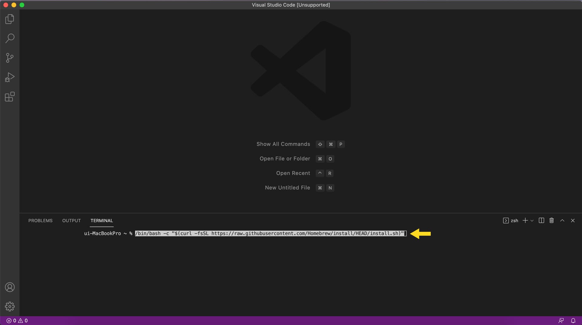Create a new terminal with the plus icon

point(525,221)
